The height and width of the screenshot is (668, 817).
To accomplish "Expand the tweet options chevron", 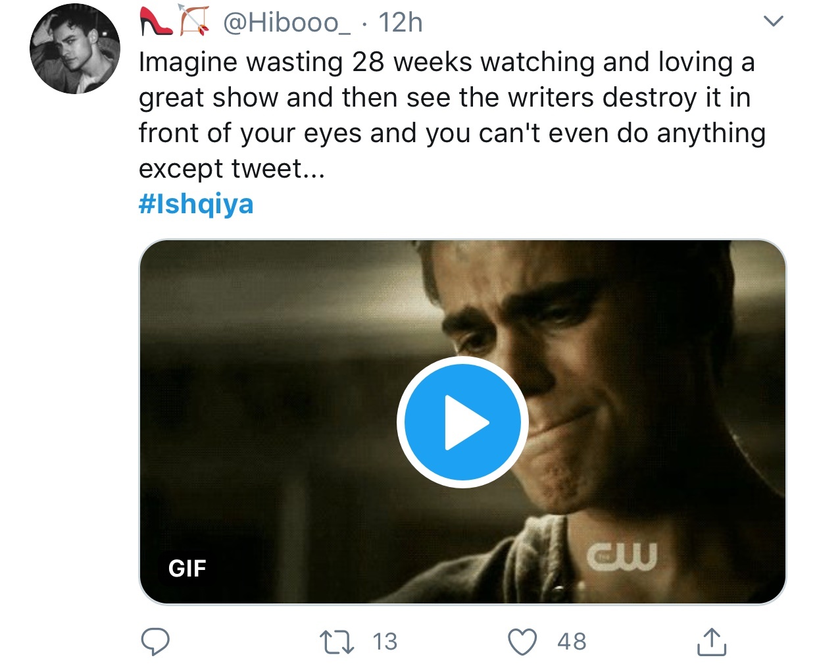I will click(774, 22).
